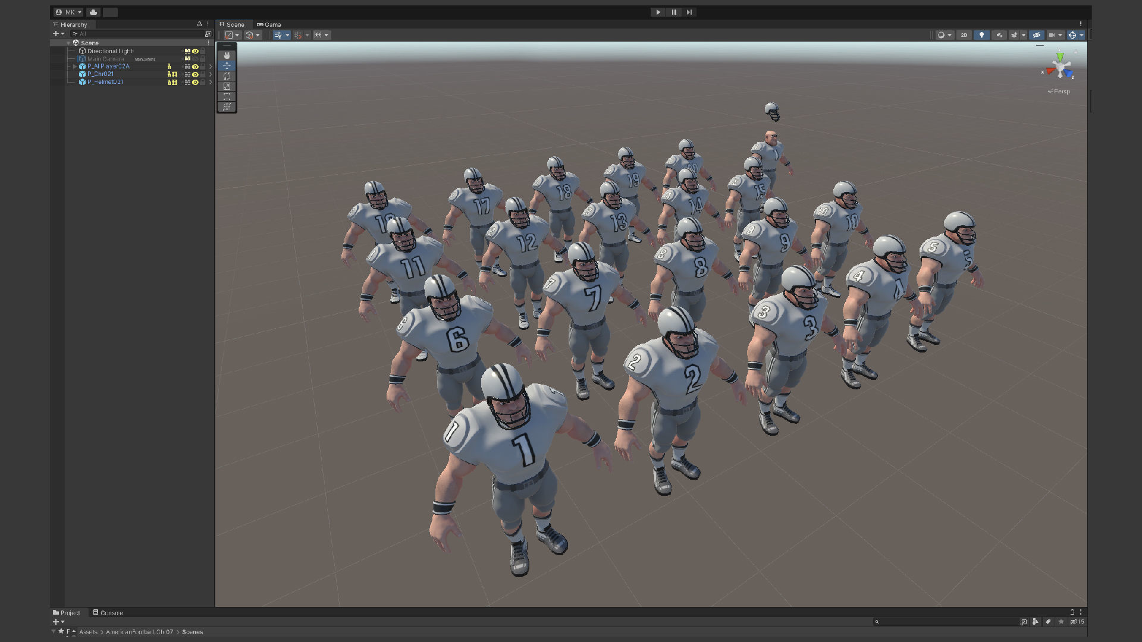Select the Hand view tool

point(227,55)
